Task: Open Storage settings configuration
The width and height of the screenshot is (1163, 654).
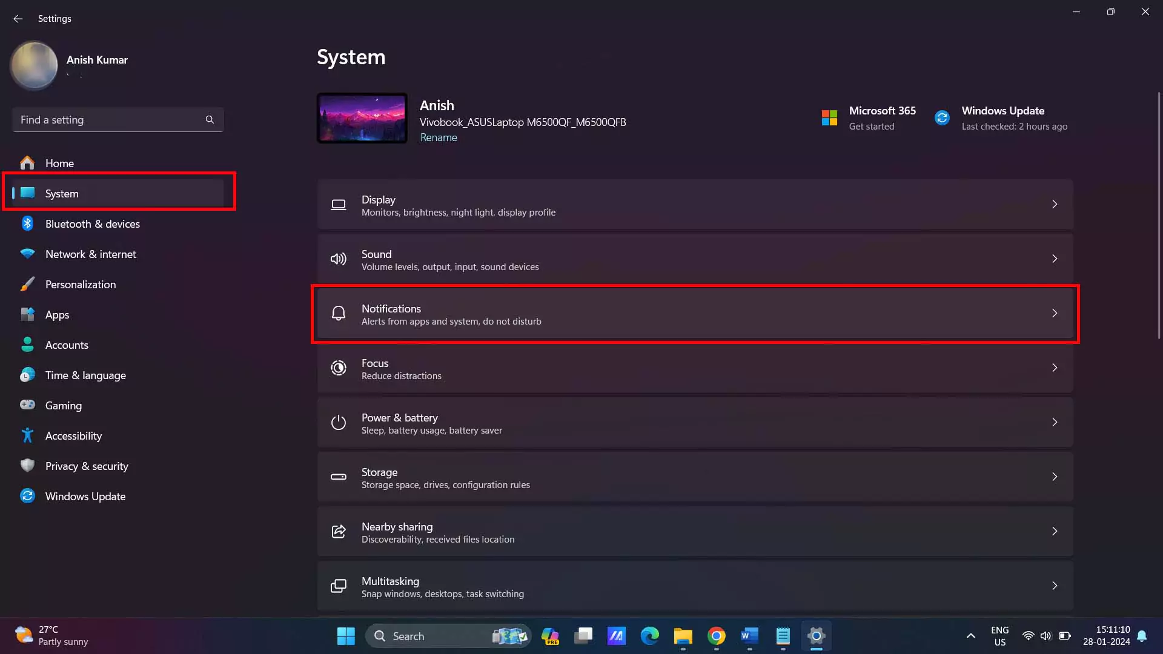Action: 695,477
